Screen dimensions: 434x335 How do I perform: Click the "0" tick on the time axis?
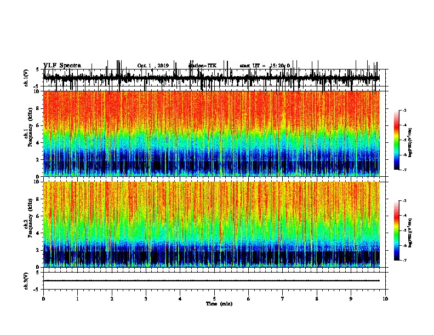coord(43,299)
